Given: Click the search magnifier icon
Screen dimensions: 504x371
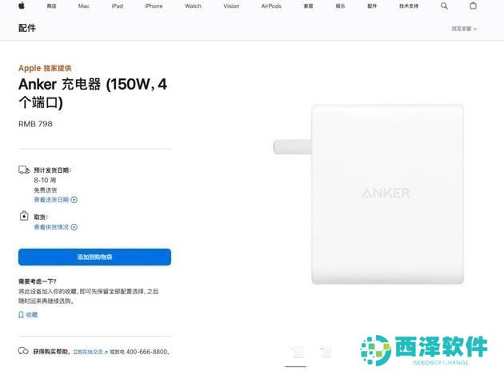Looking at the screenshot, I should (x=444, y=6).
